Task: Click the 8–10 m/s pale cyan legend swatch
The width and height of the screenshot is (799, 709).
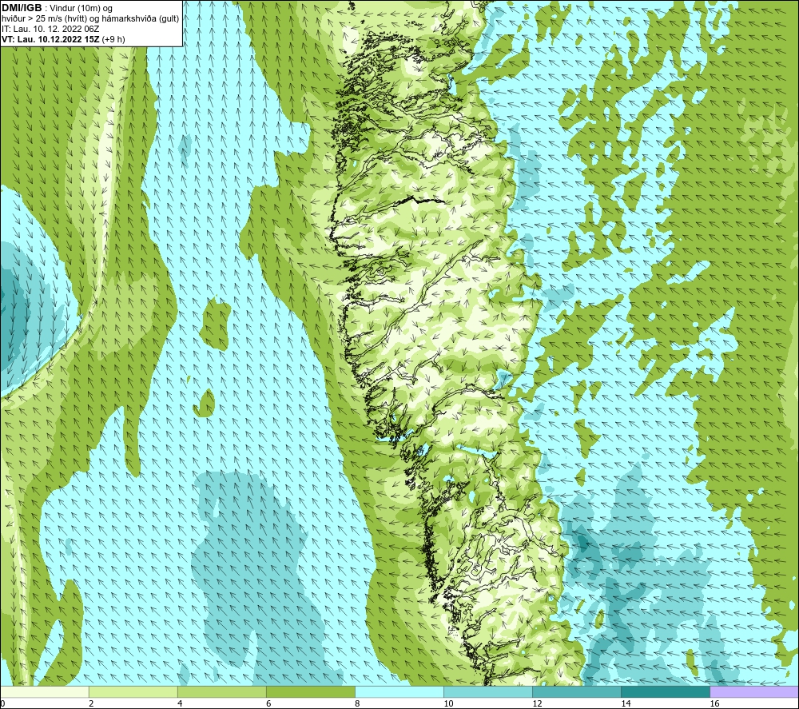Action: pos(399,691)
